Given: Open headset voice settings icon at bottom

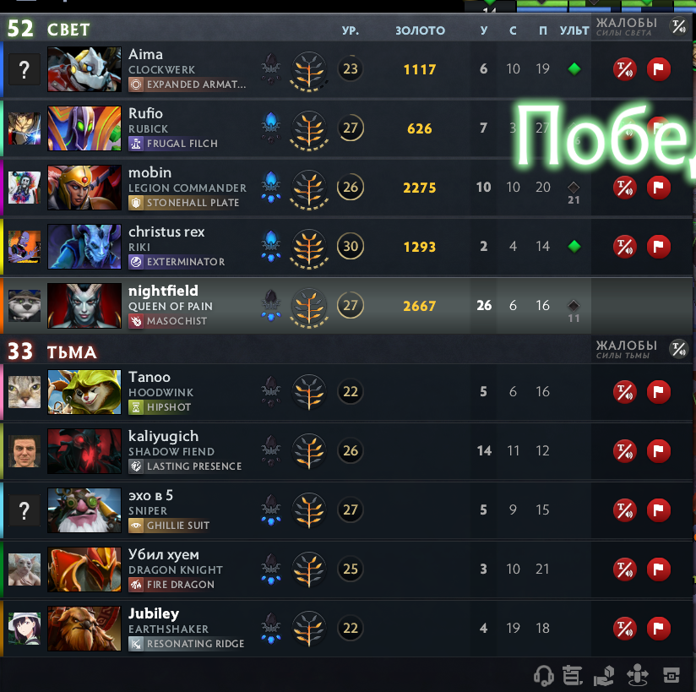Looking at the screenshot, I should (543, 676).
